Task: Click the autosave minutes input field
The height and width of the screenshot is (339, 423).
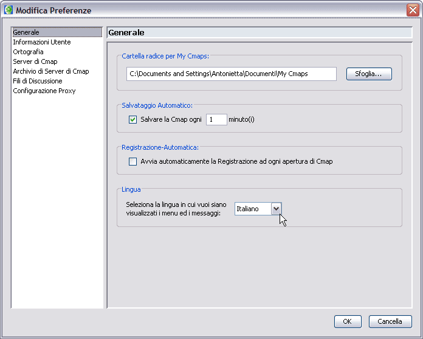Action: point(216,119)
